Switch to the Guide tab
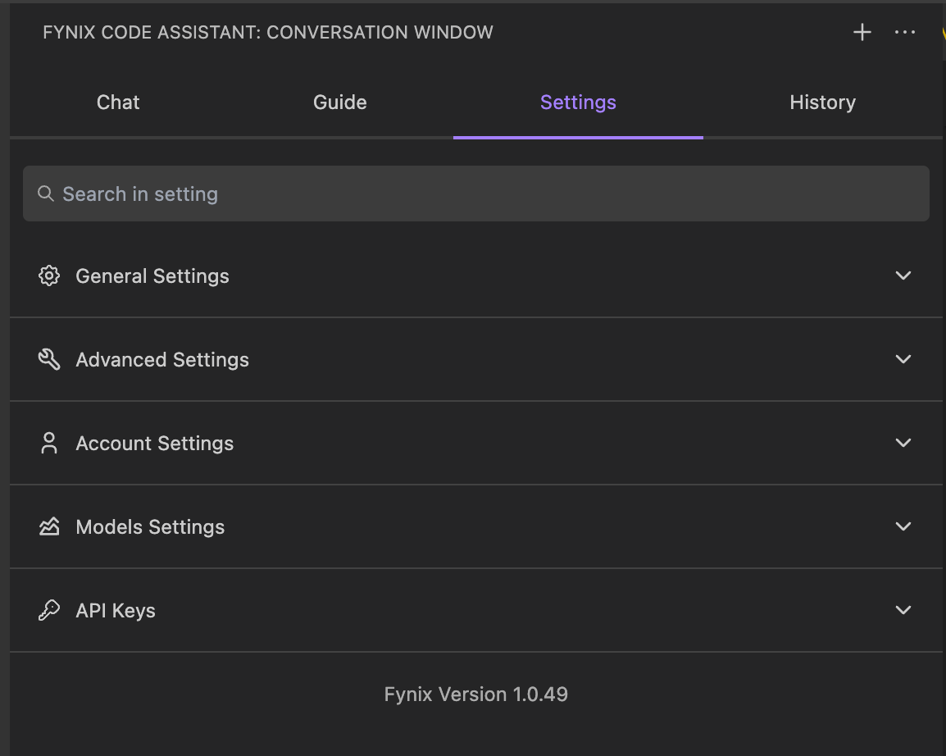This screenshot has width=946, height=756. pos(339,102)
